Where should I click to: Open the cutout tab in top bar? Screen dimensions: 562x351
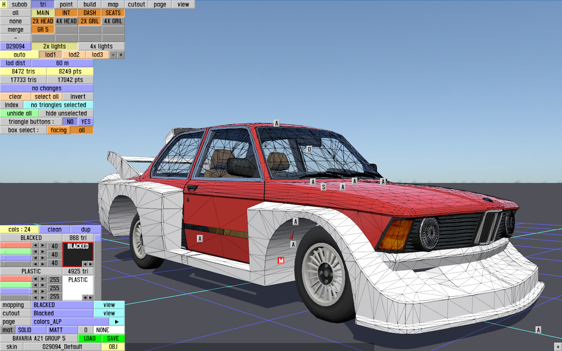click(137, 4)
